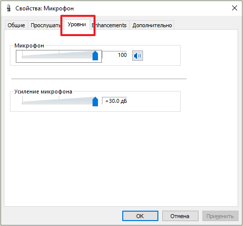Click the microphone level value field showing 100
Image resolution: width=243 pixels, height=226 pixels.
pyautogui.click(x=114, y=55)
